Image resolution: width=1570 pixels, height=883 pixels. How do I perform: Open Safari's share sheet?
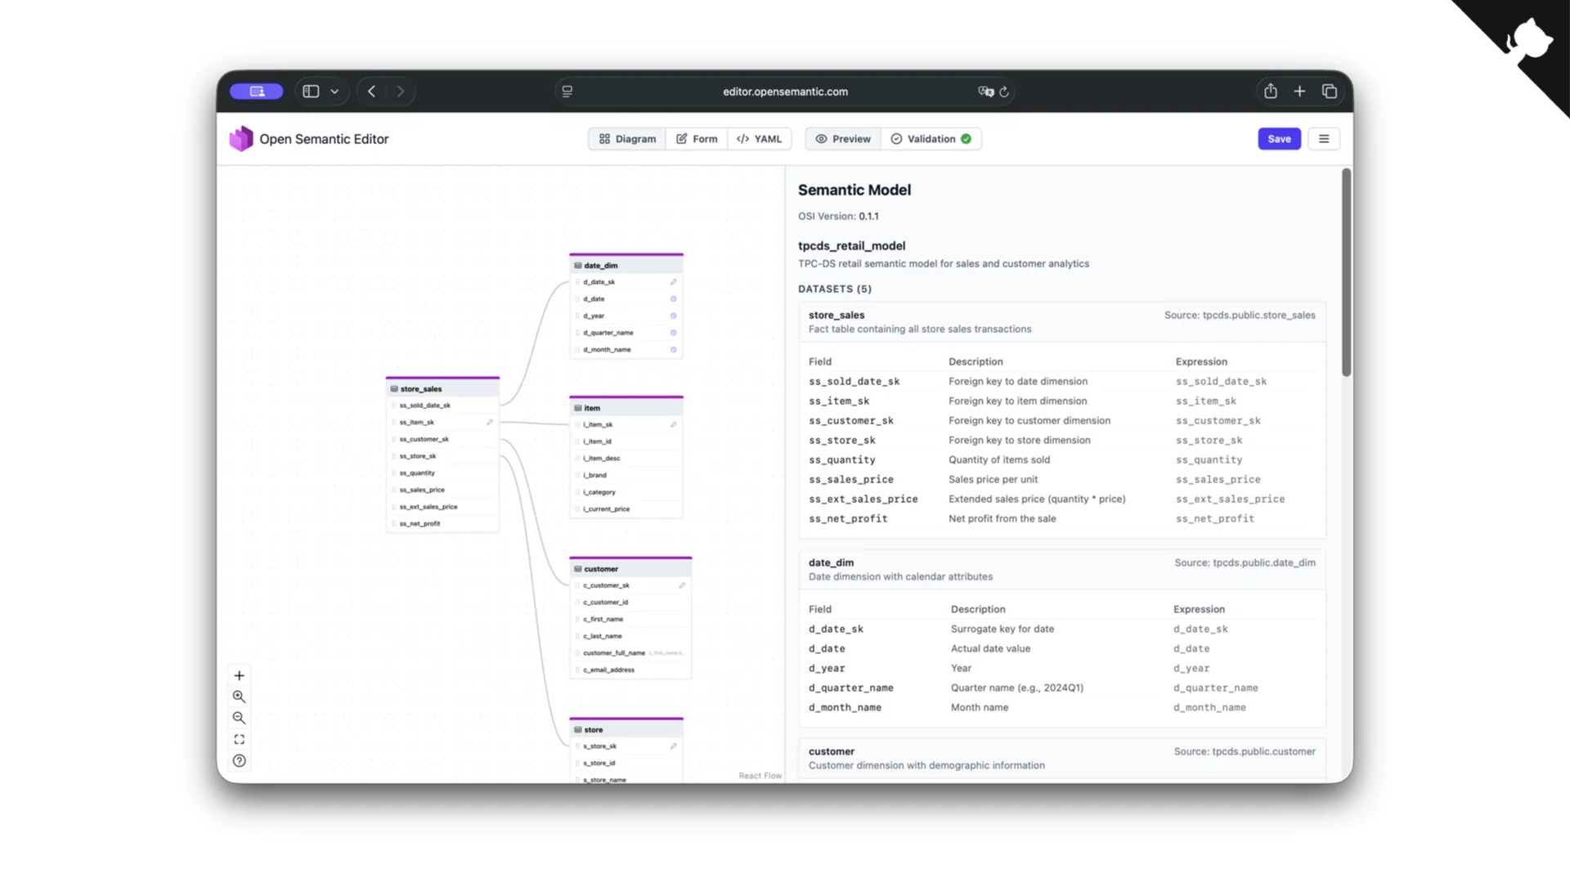tap(1270, 91)
